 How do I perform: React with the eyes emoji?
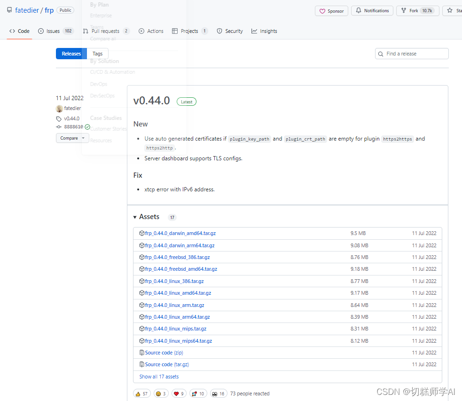pyautogui.click(x=219, y=393)
